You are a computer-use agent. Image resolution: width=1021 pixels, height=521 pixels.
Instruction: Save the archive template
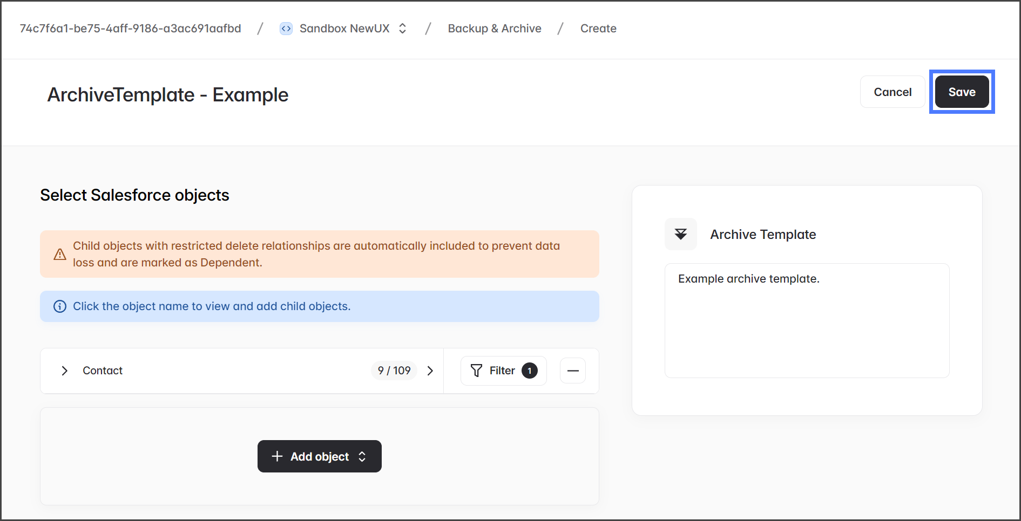[x=961, y=92]
